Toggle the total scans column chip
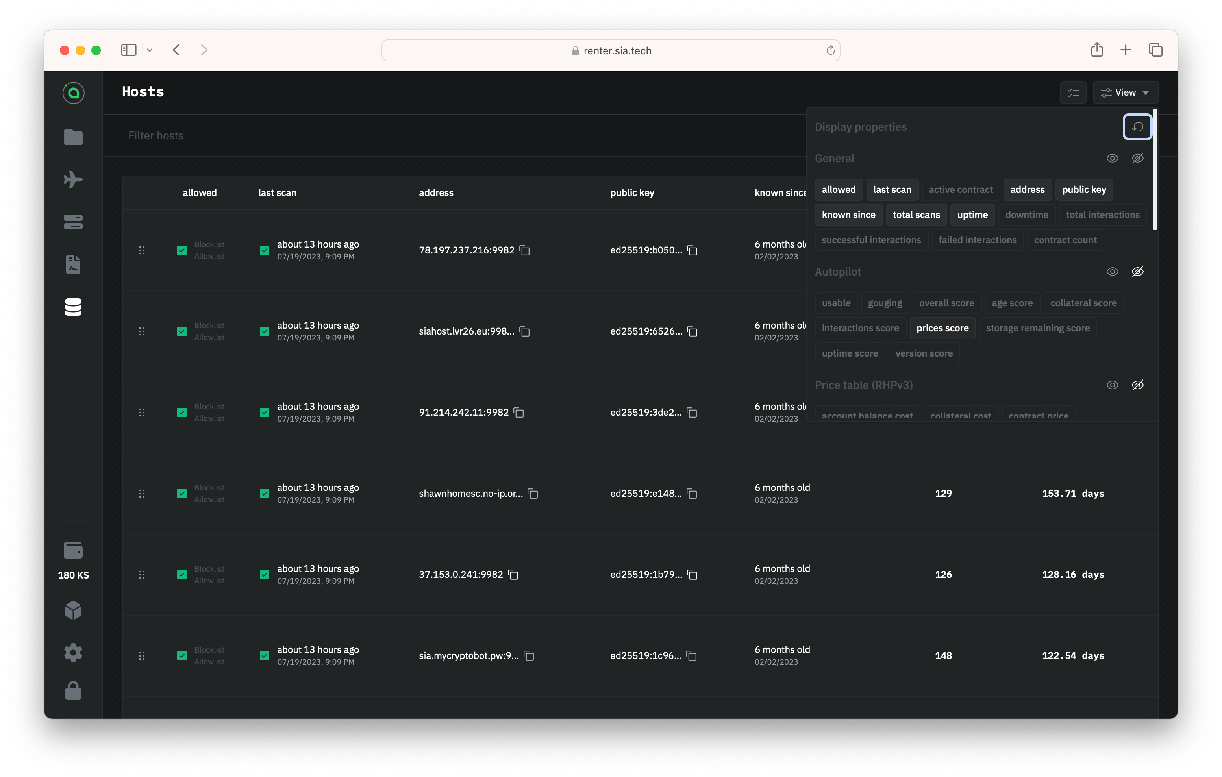 click(916, 215)
